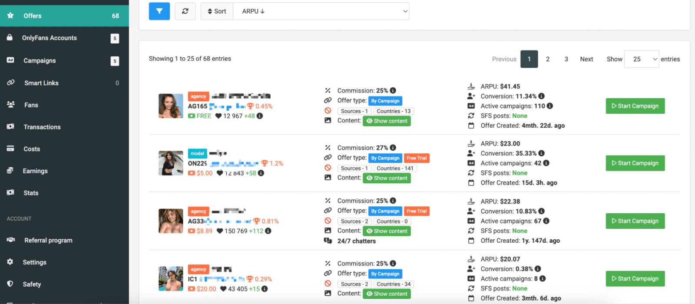
Task: Click the refresh offers icon button
Action: (x=185, y=11)
